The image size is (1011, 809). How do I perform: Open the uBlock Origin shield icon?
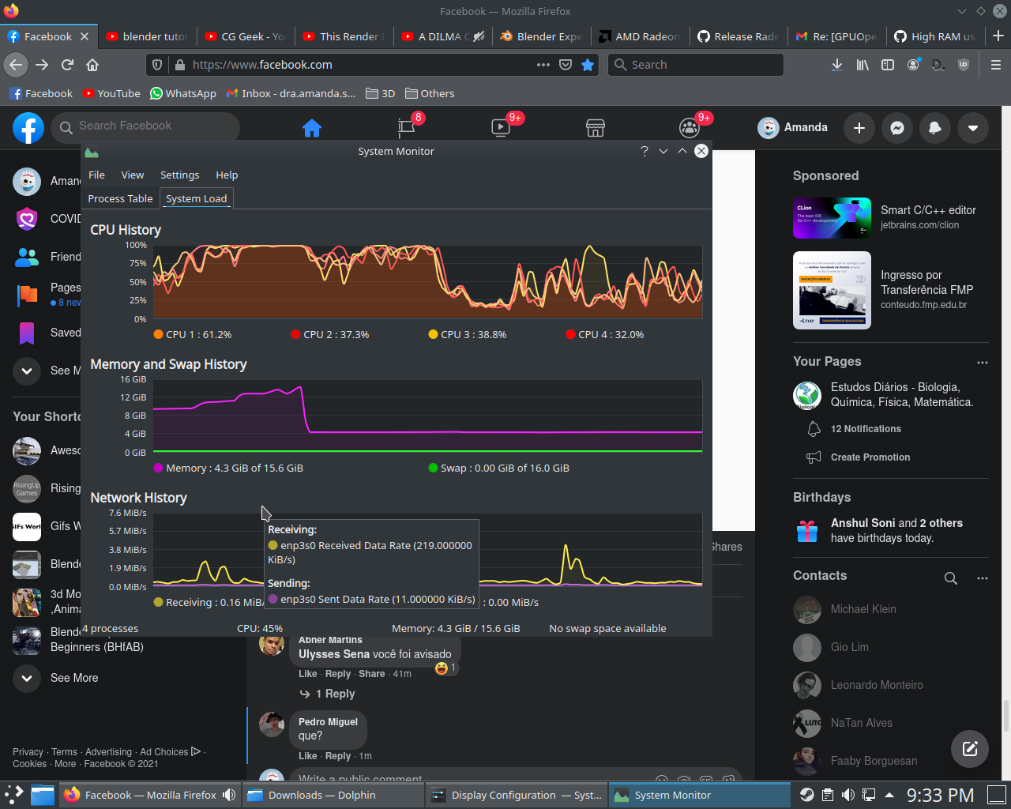(x=963, y=65)
